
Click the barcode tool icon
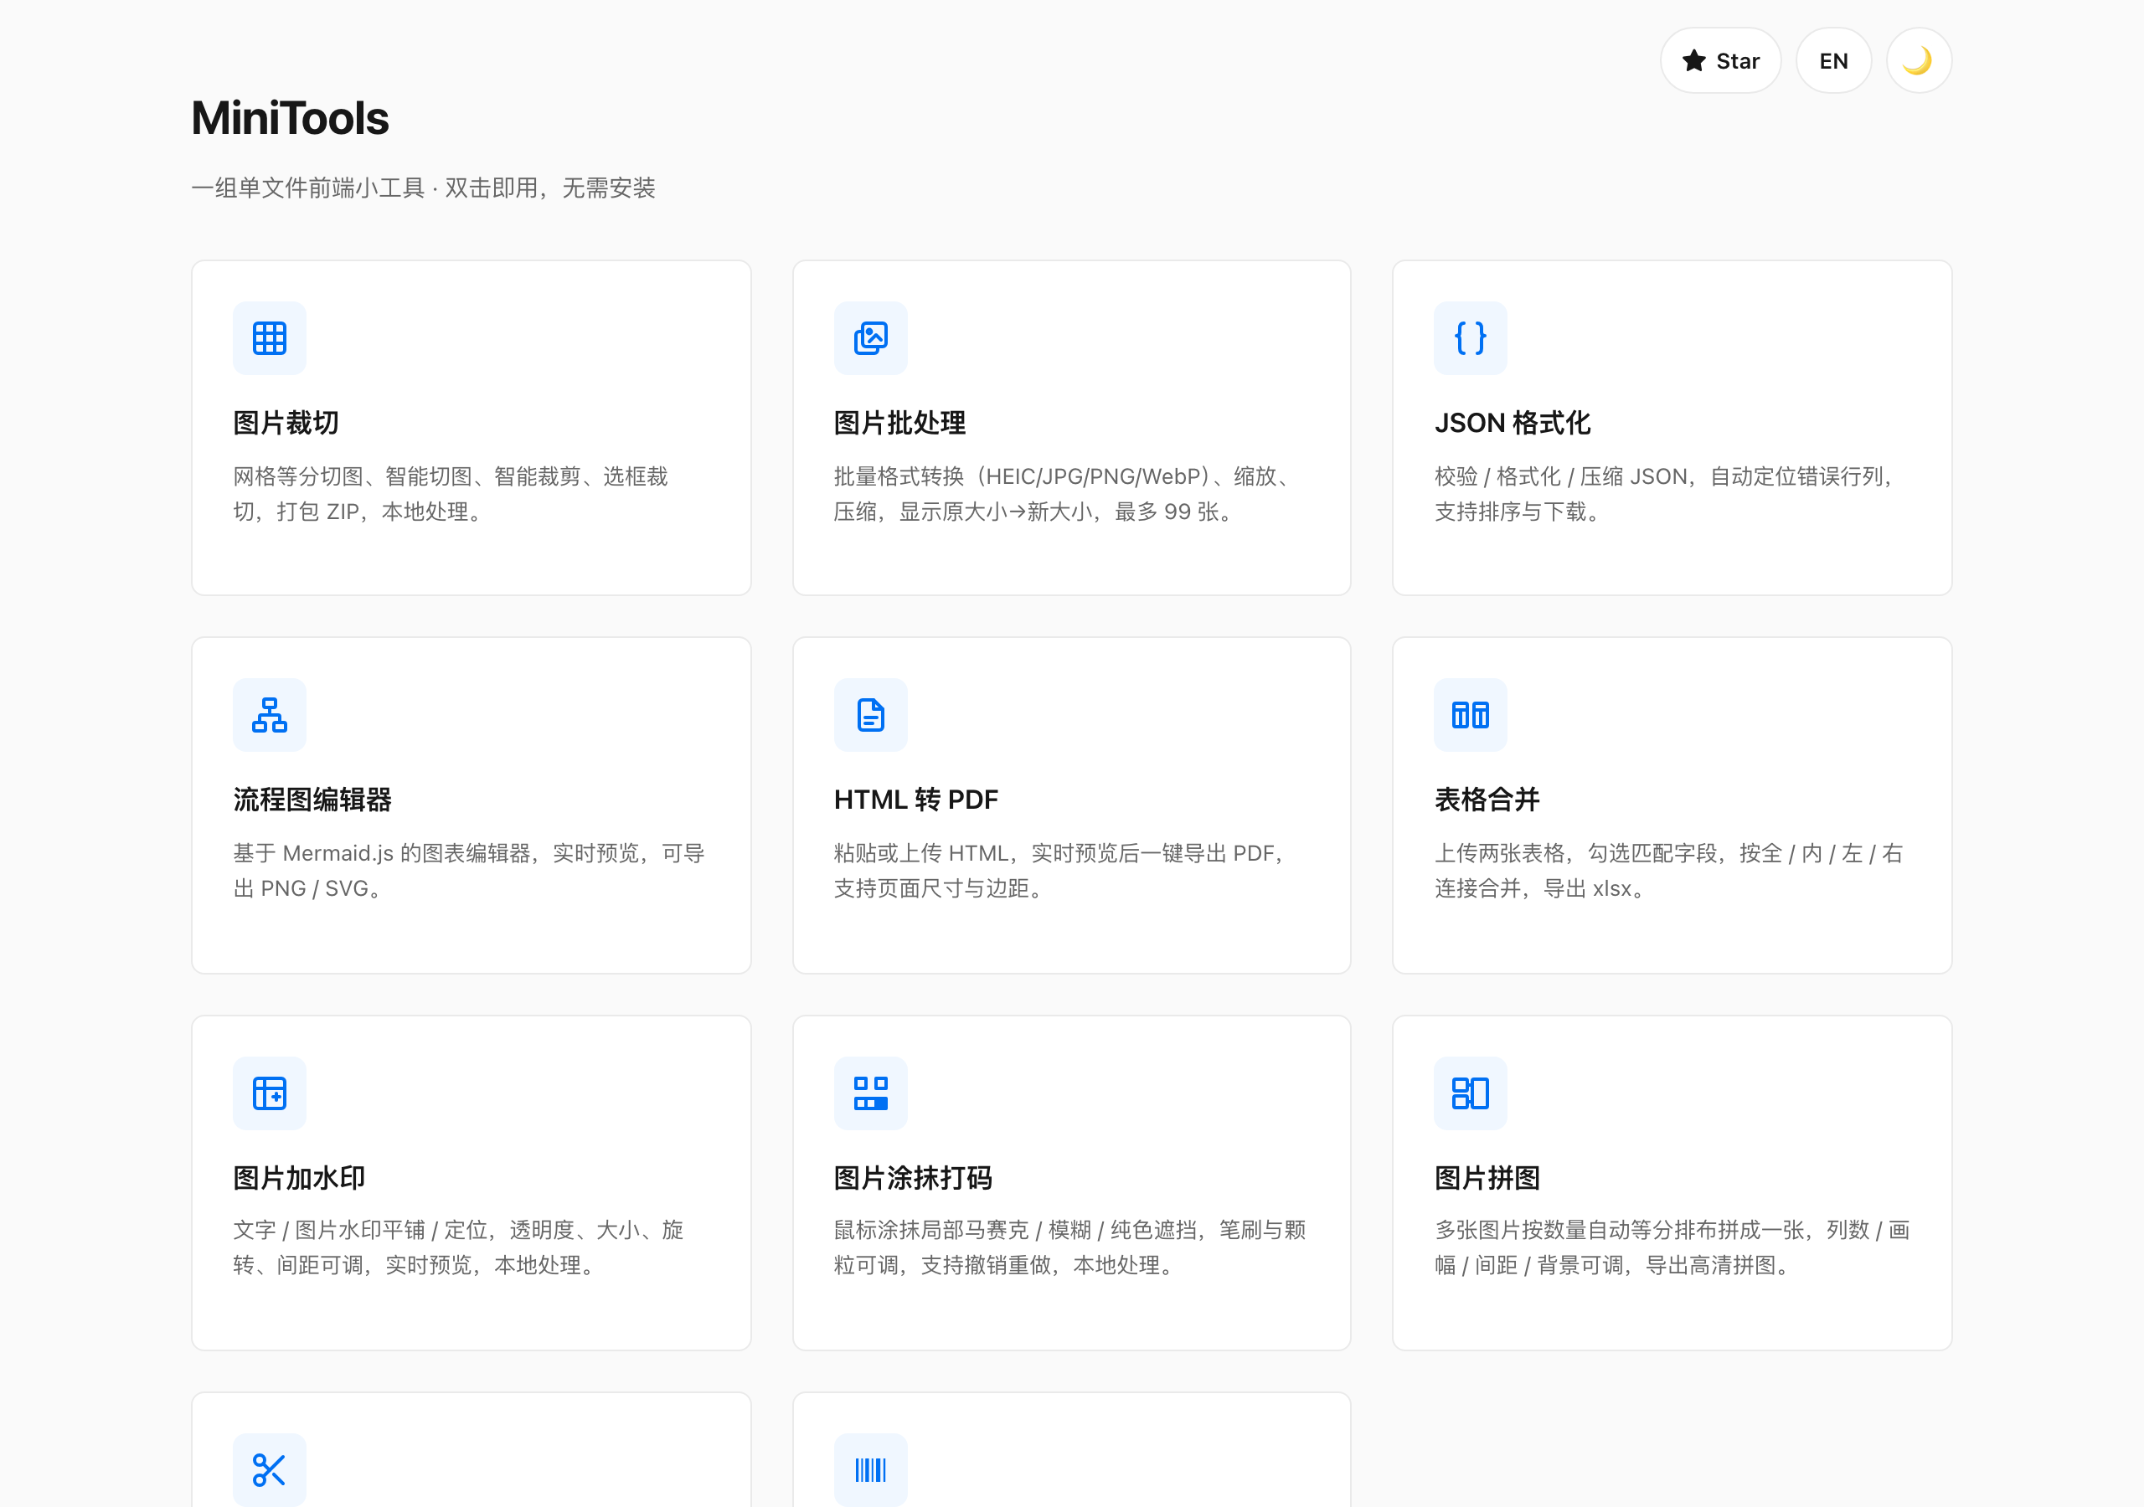point(870,1469)
